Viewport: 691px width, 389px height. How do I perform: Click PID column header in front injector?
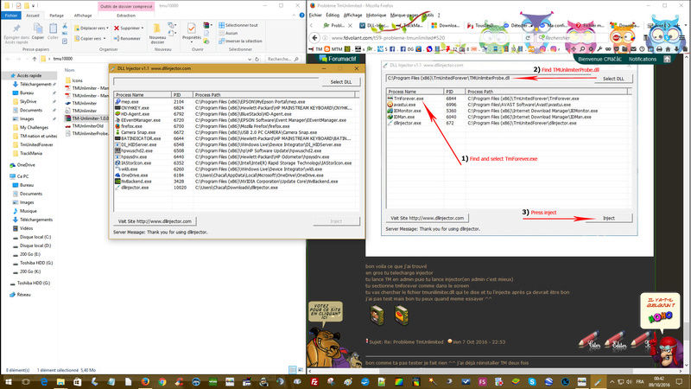click(182, 95)
